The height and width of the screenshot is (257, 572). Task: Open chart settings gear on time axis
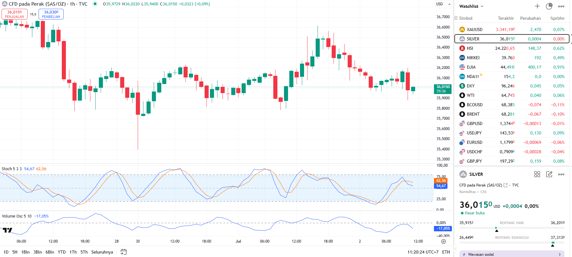[x=443, y=241]
